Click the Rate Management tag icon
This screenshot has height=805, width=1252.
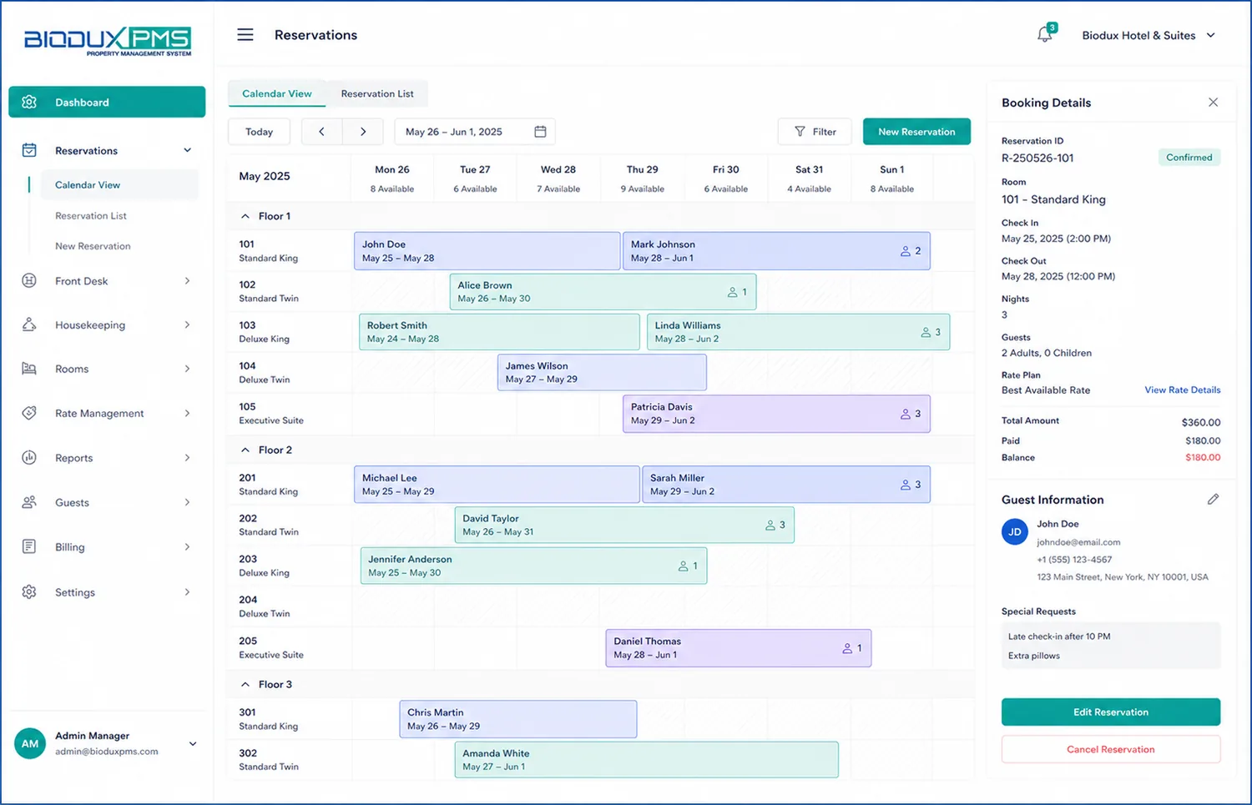[x=29, y=413]
